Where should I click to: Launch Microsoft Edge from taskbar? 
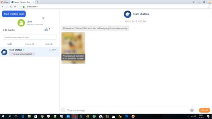23,116
